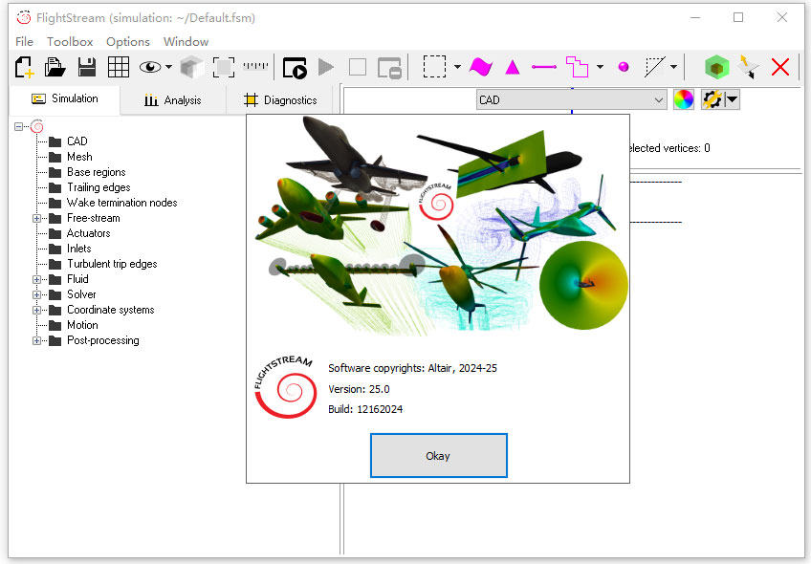Switch to the Simulation tab
This screenshot has width=811, height=564.
click(x=65, y=98)
